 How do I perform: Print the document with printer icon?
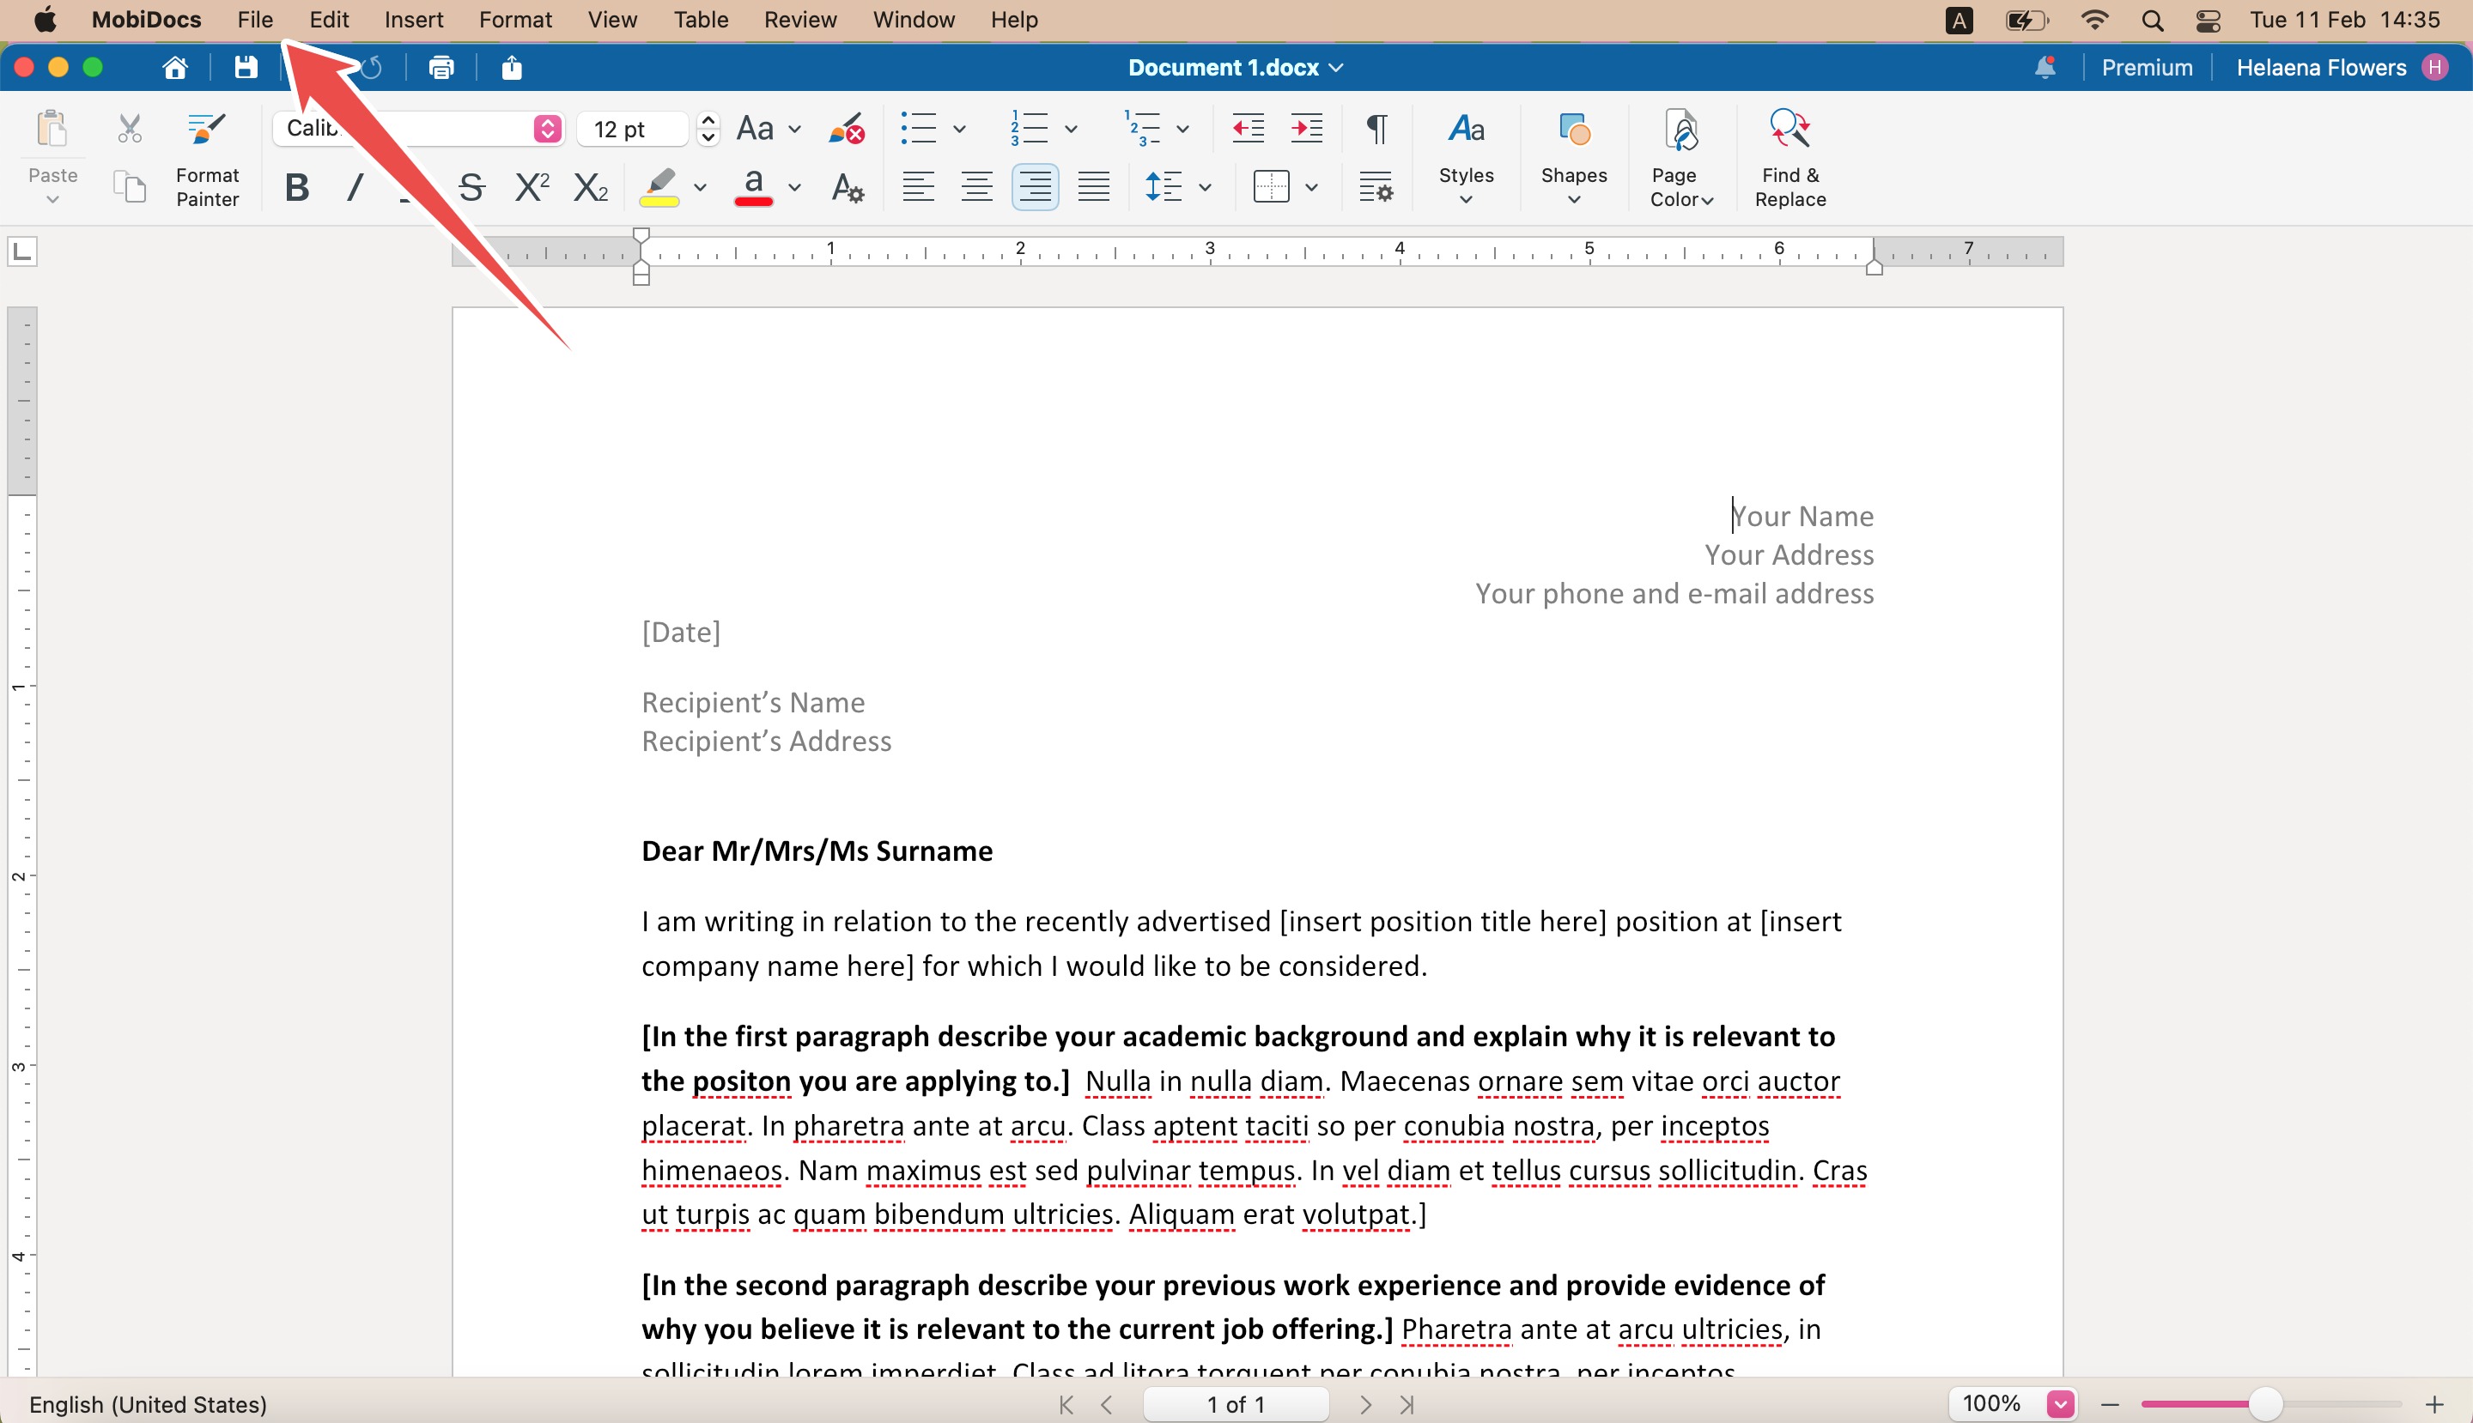point(441,68)
